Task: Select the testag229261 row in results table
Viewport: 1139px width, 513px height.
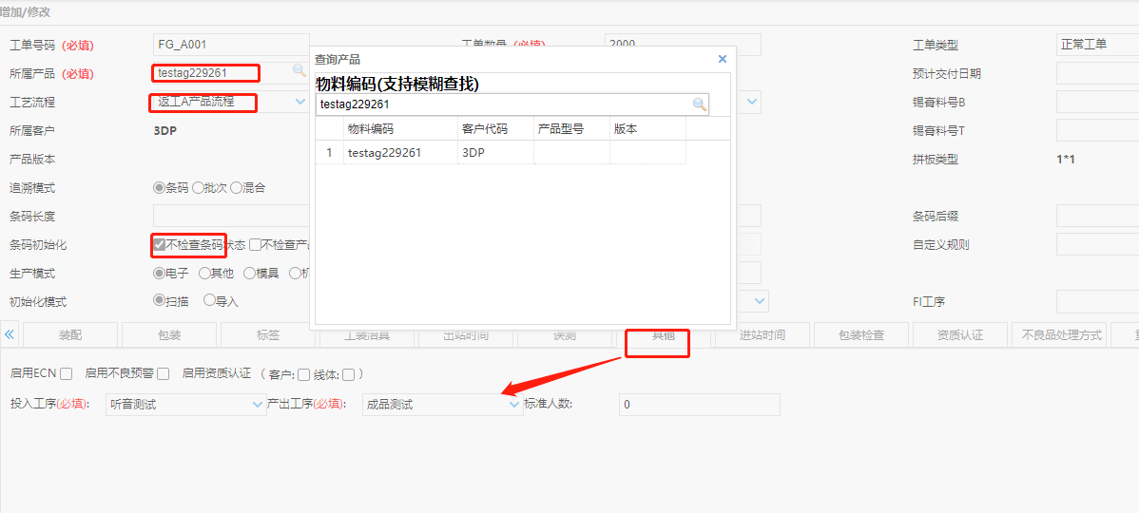Action: 384,152
